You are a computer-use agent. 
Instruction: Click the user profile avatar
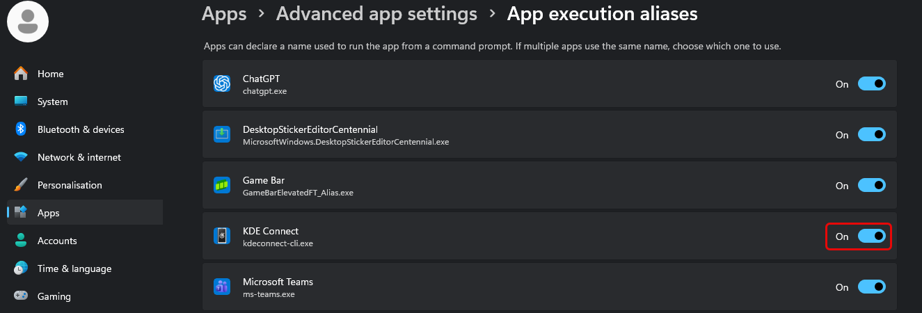tap(28, 21)
